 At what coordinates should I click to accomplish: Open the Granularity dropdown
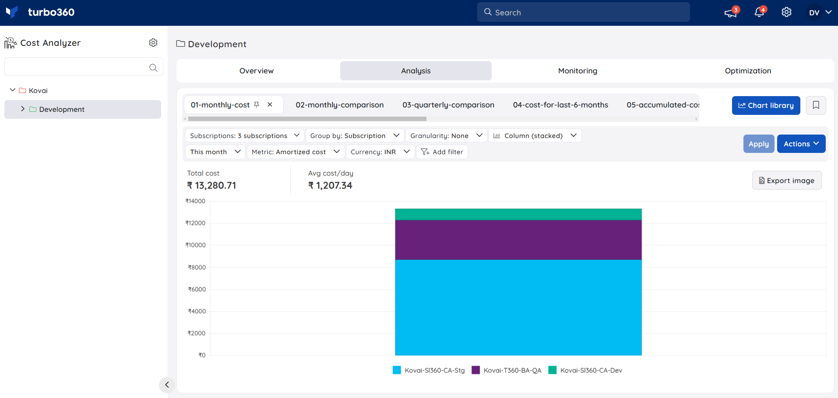pyautogui.click(x=446, y=135)
